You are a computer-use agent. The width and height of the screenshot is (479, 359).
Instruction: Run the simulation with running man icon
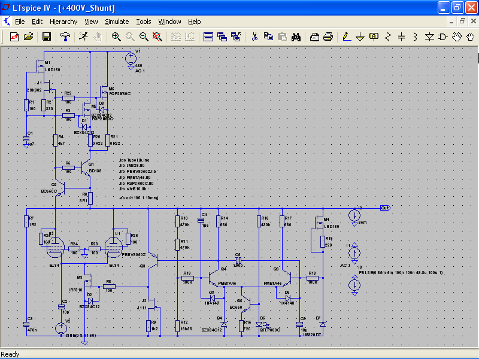(83, 37)
